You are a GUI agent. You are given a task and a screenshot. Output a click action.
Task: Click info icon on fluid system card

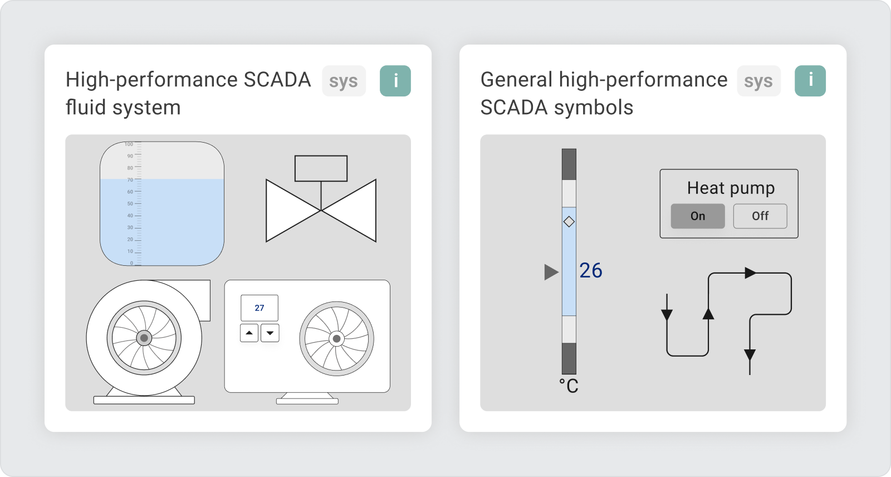coord(395,81)
